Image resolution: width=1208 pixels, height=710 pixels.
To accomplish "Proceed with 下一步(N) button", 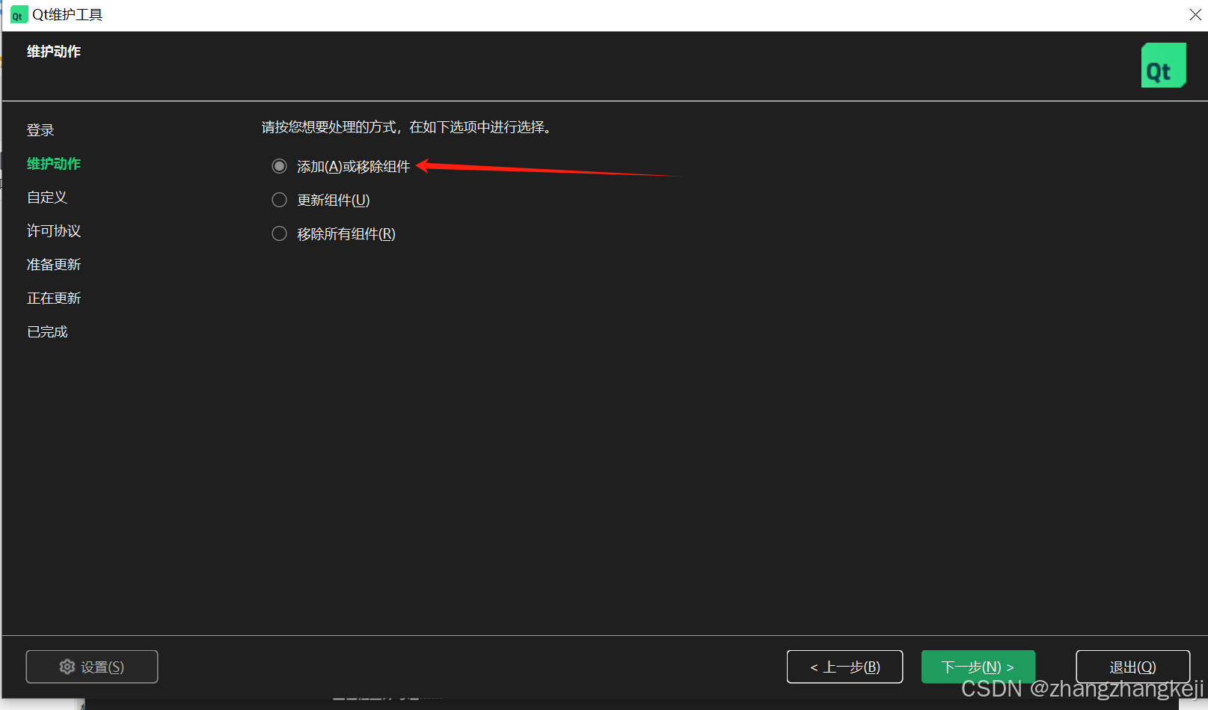I will point(978,667).
